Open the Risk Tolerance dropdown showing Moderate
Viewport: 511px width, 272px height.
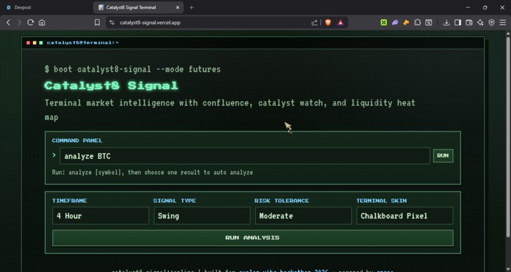point(304,216)
